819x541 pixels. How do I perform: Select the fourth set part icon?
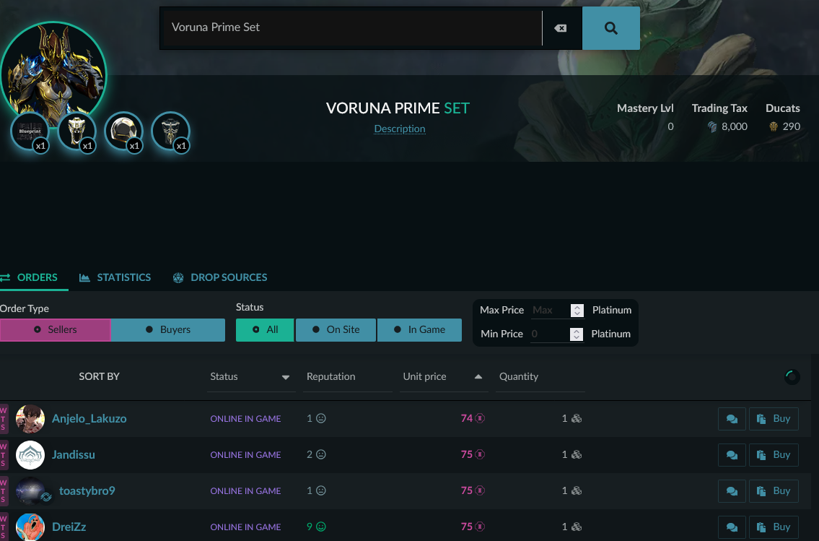point(170,131)
